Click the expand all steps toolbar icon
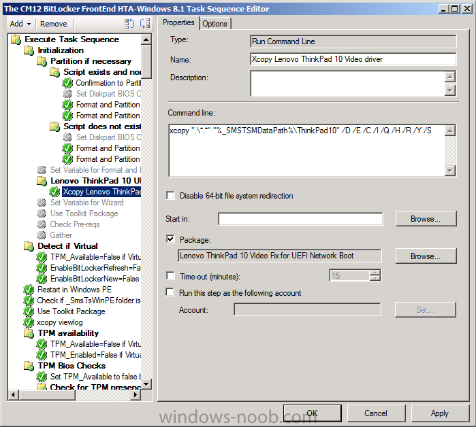 click(x=129, y=24)
